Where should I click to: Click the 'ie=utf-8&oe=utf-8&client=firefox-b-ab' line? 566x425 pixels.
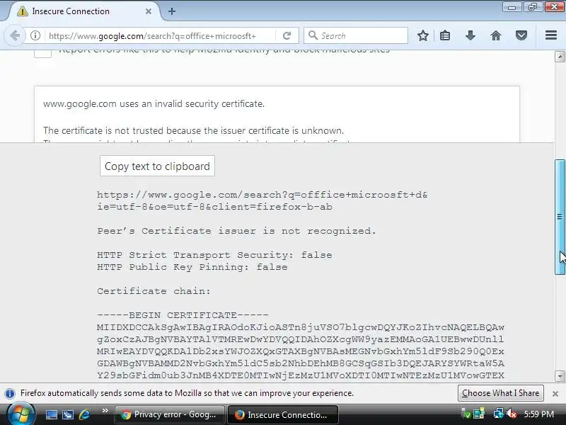click(x=214, y=207)
